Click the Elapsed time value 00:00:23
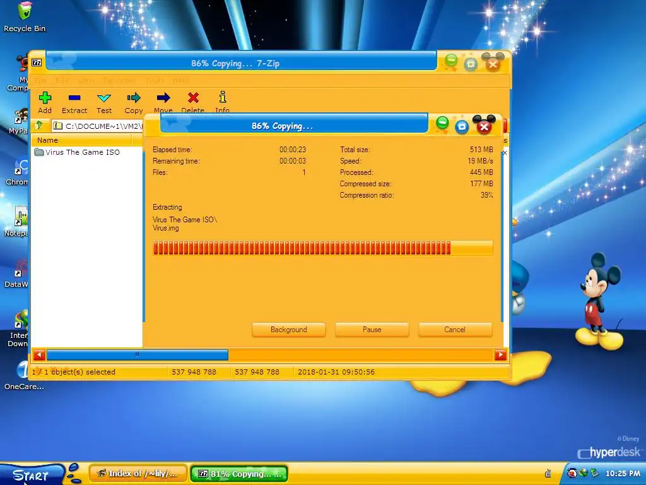Image resolution: width=646 pixels, height=485 pixels. coord(293,150)
